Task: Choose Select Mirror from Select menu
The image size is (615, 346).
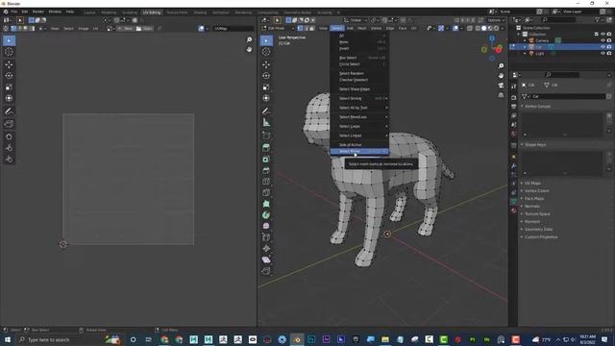Action: 359,152
